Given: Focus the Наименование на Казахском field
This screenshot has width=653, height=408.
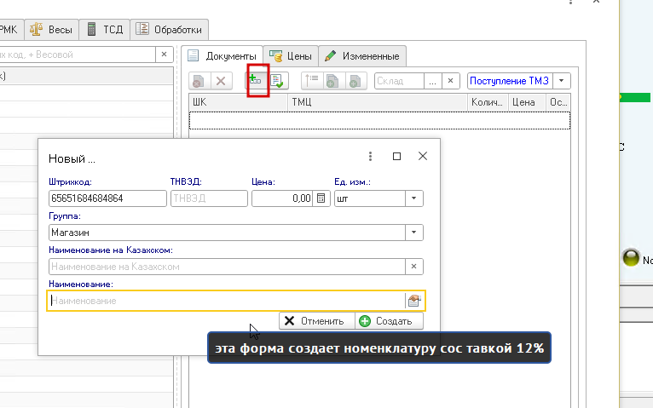Looking at the screenshot, I should click(227, 267).
